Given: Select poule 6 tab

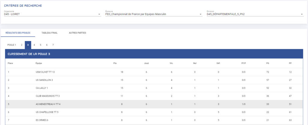Looking at the screenshot, I should point(47,45).
